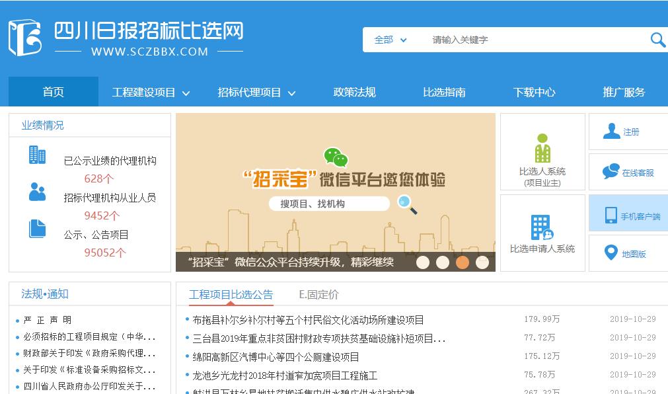The width and height of the screenshot is (668, 394).
Task: Open 必须招标的工程项目规定 notice
Action: point(89,337)
